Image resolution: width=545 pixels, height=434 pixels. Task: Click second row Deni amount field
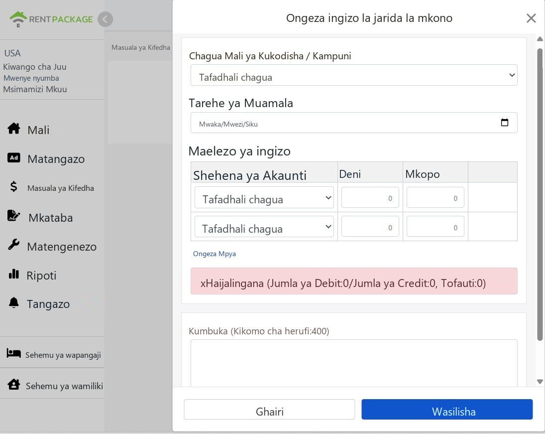[x=370, y=227]
